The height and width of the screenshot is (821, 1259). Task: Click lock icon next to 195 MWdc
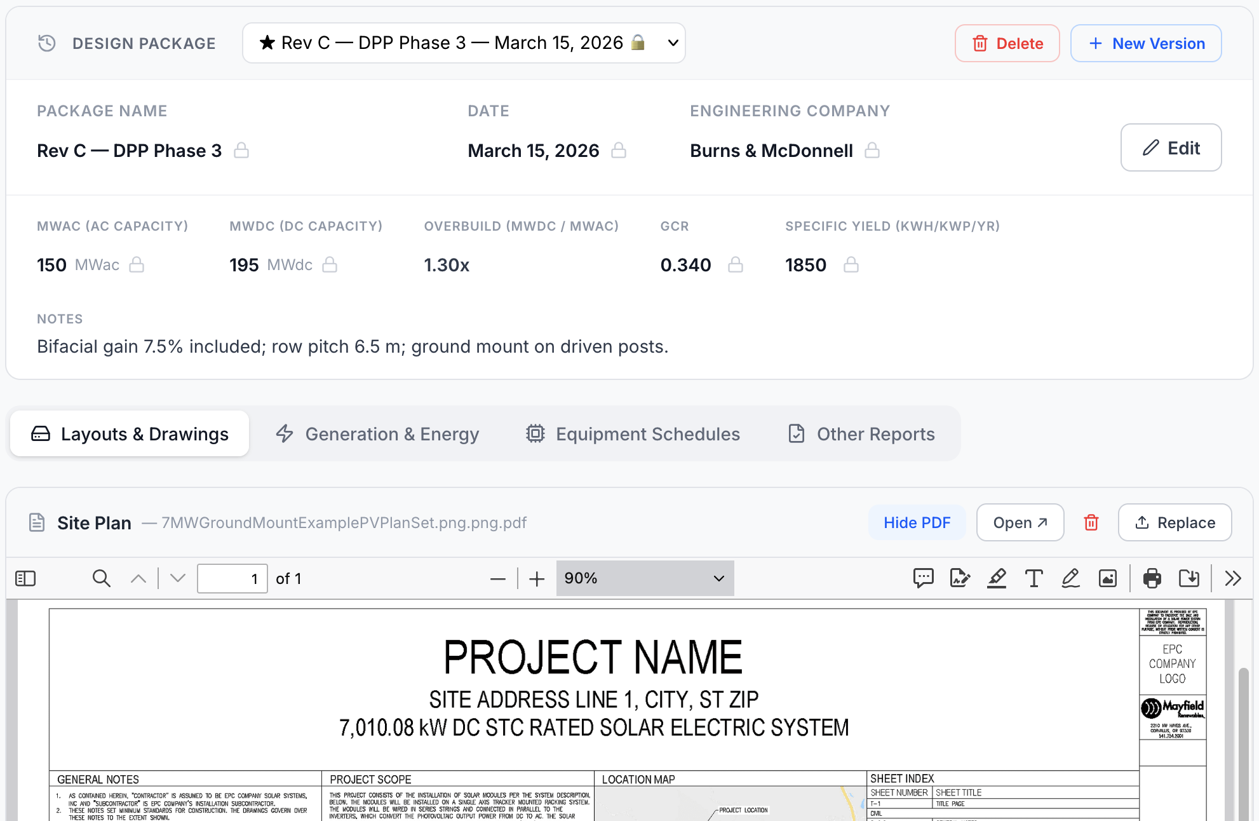pyautogui.click(x=330, y=265)
